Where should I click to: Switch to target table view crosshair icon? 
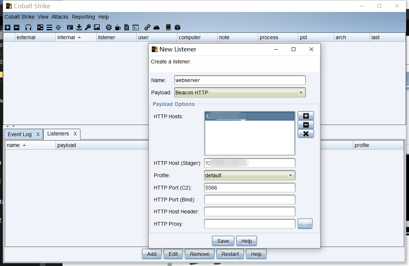point(58,28)
